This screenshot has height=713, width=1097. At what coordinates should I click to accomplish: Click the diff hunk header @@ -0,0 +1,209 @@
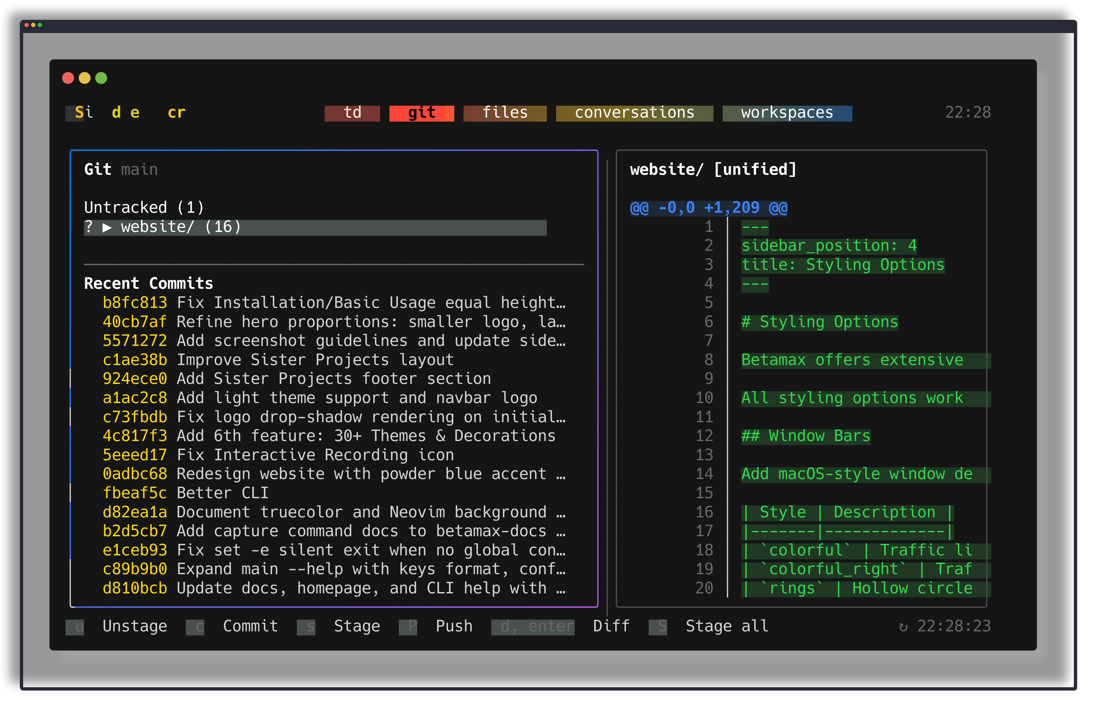[709, 208]
